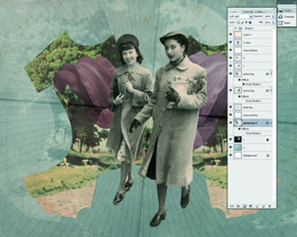
Task: Hide the Layer 6 layer
Action: pyautogui.click(x=230, y=35)
